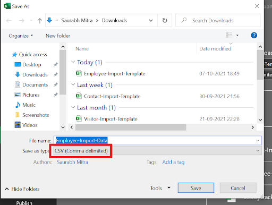Click Hide Folders toggle

22,189
